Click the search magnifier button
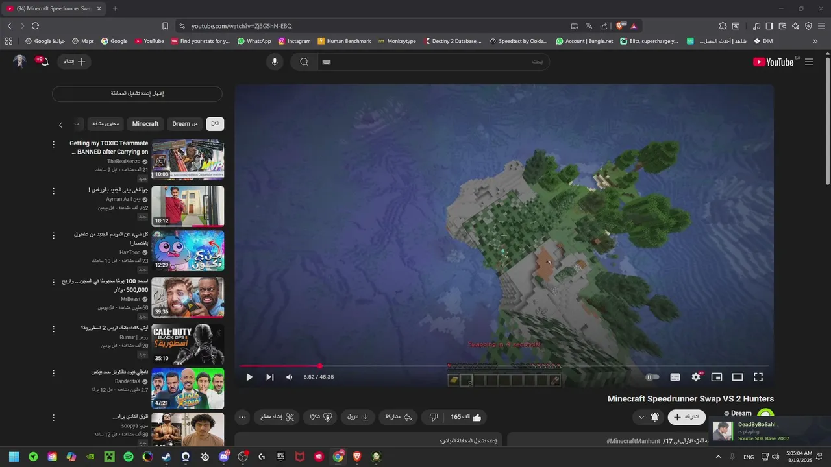The height and width of the screenshot is (467, 831). point(304,62)
